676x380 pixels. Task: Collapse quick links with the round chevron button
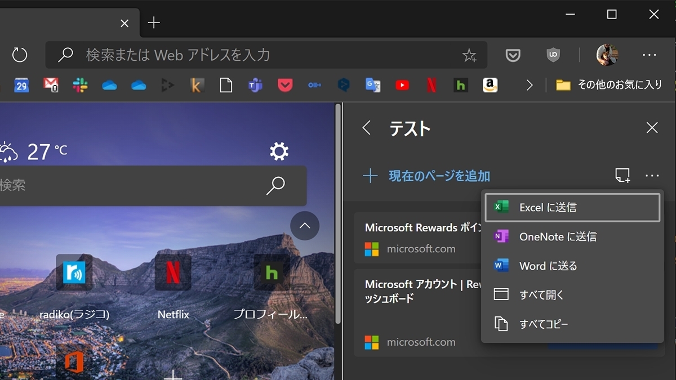(305, 226)
